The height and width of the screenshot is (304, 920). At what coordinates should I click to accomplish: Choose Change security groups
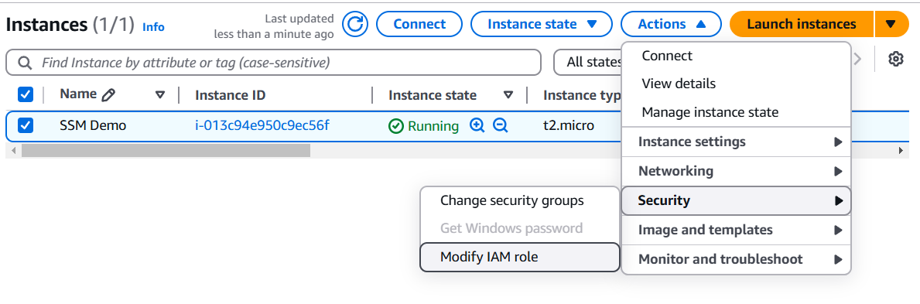520,200
